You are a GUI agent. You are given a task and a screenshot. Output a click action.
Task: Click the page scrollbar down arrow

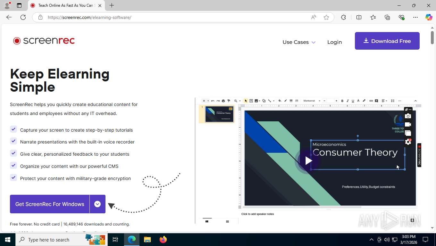(432, 228)
